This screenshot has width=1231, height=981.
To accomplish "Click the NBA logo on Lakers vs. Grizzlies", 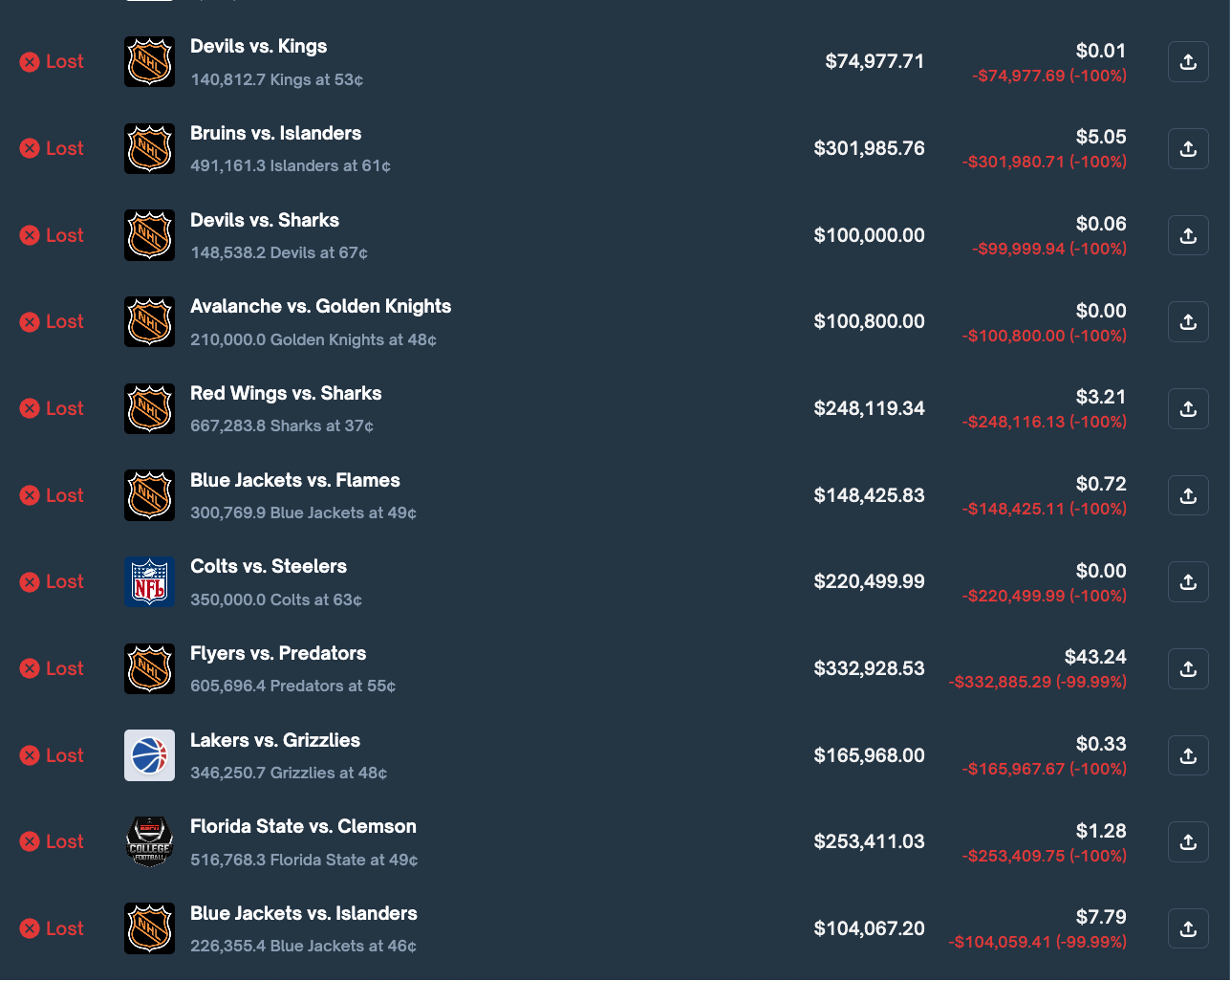I will [149, 755].
